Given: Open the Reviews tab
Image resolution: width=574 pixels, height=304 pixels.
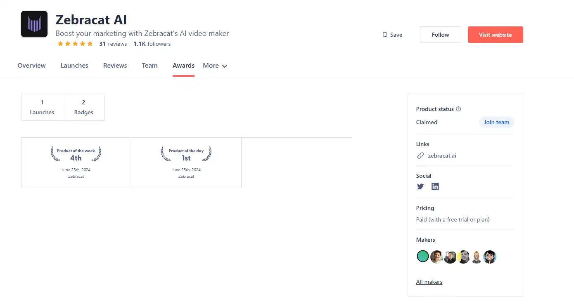Looking at the screenshot, I should 115,66.
